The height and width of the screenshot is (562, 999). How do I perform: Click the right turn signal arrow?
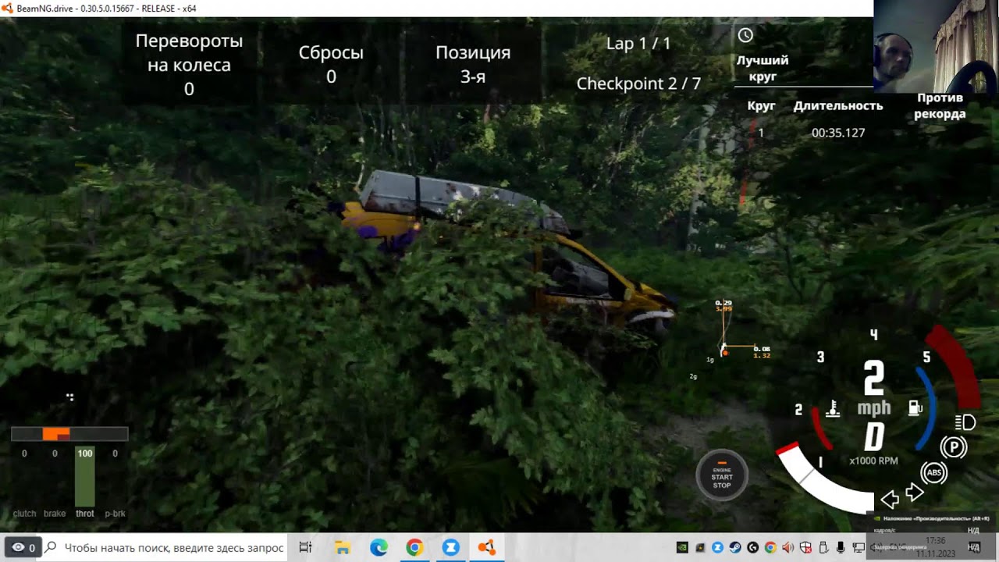tap(914, 493)
